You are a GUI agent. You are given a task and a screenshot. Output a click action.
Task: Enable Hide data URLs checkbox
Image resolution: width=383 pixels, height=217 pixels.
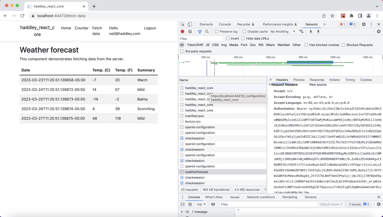point(243,39)
